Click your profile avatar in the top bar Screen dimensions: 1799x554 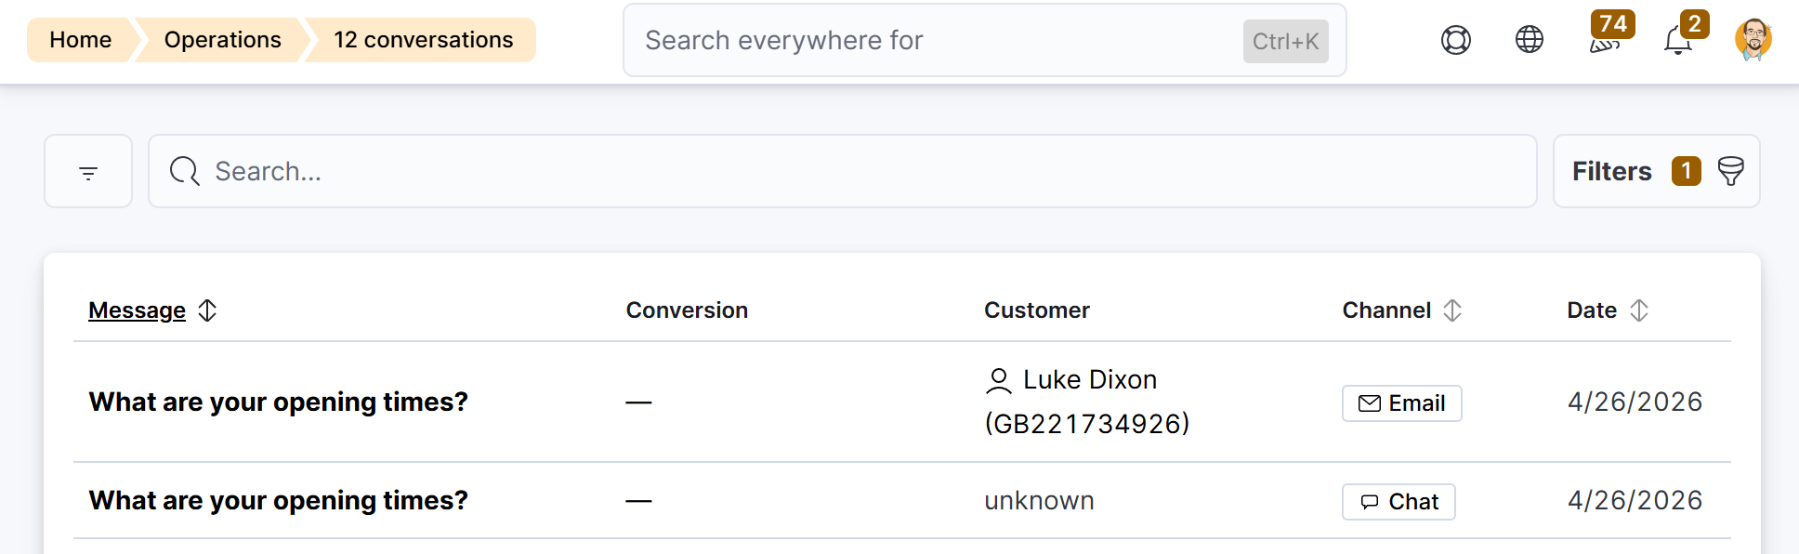tap(1753, 40)
